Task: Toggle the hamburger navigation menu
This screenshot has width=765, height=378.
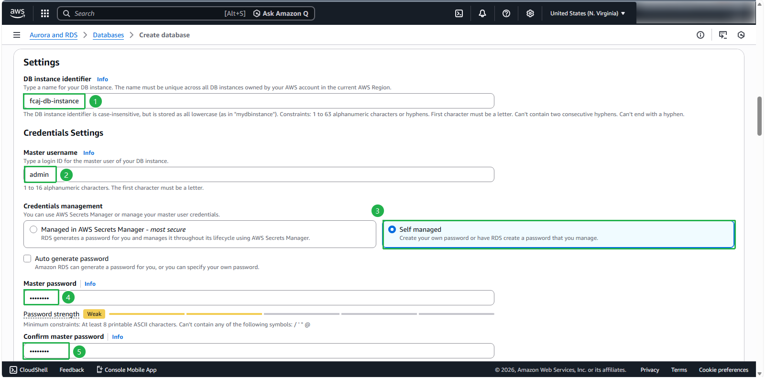Action: 17,35
